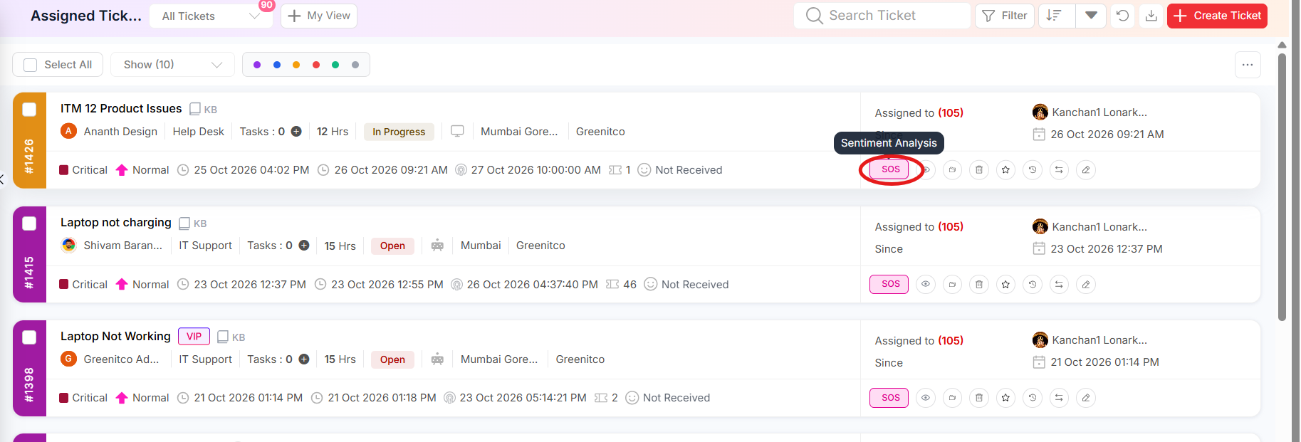Click the transfer arrows icon on ticket #1426

click(x=1059, y=170)
